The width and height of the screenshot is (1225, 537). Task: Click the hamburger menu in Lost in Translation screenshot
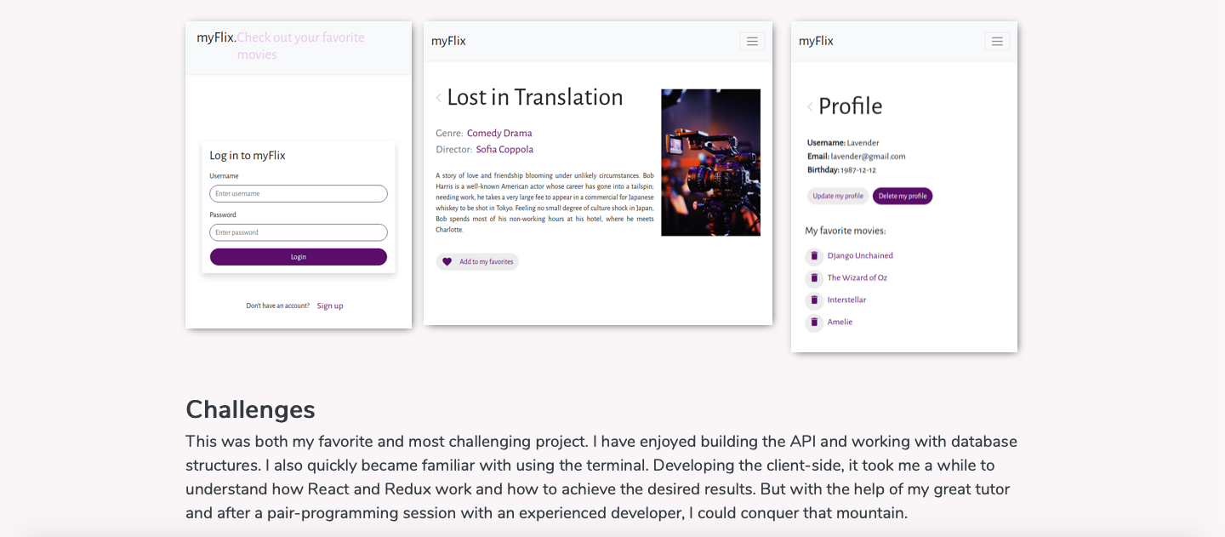tap(752, 41)
